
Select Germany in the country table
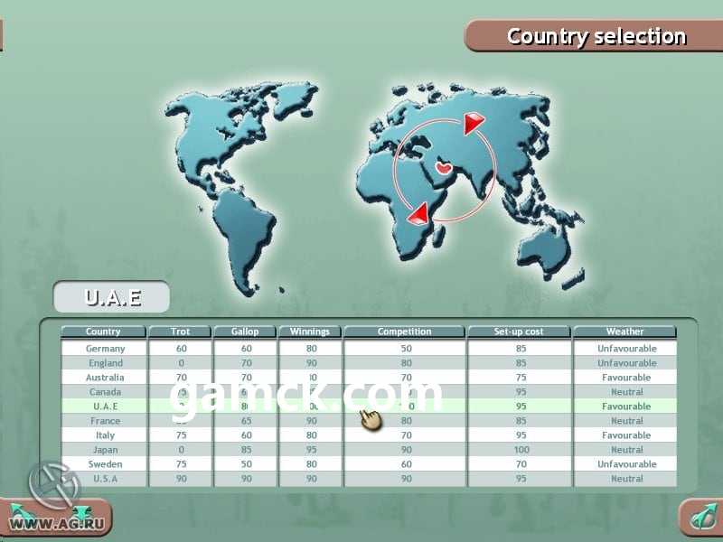105,349
